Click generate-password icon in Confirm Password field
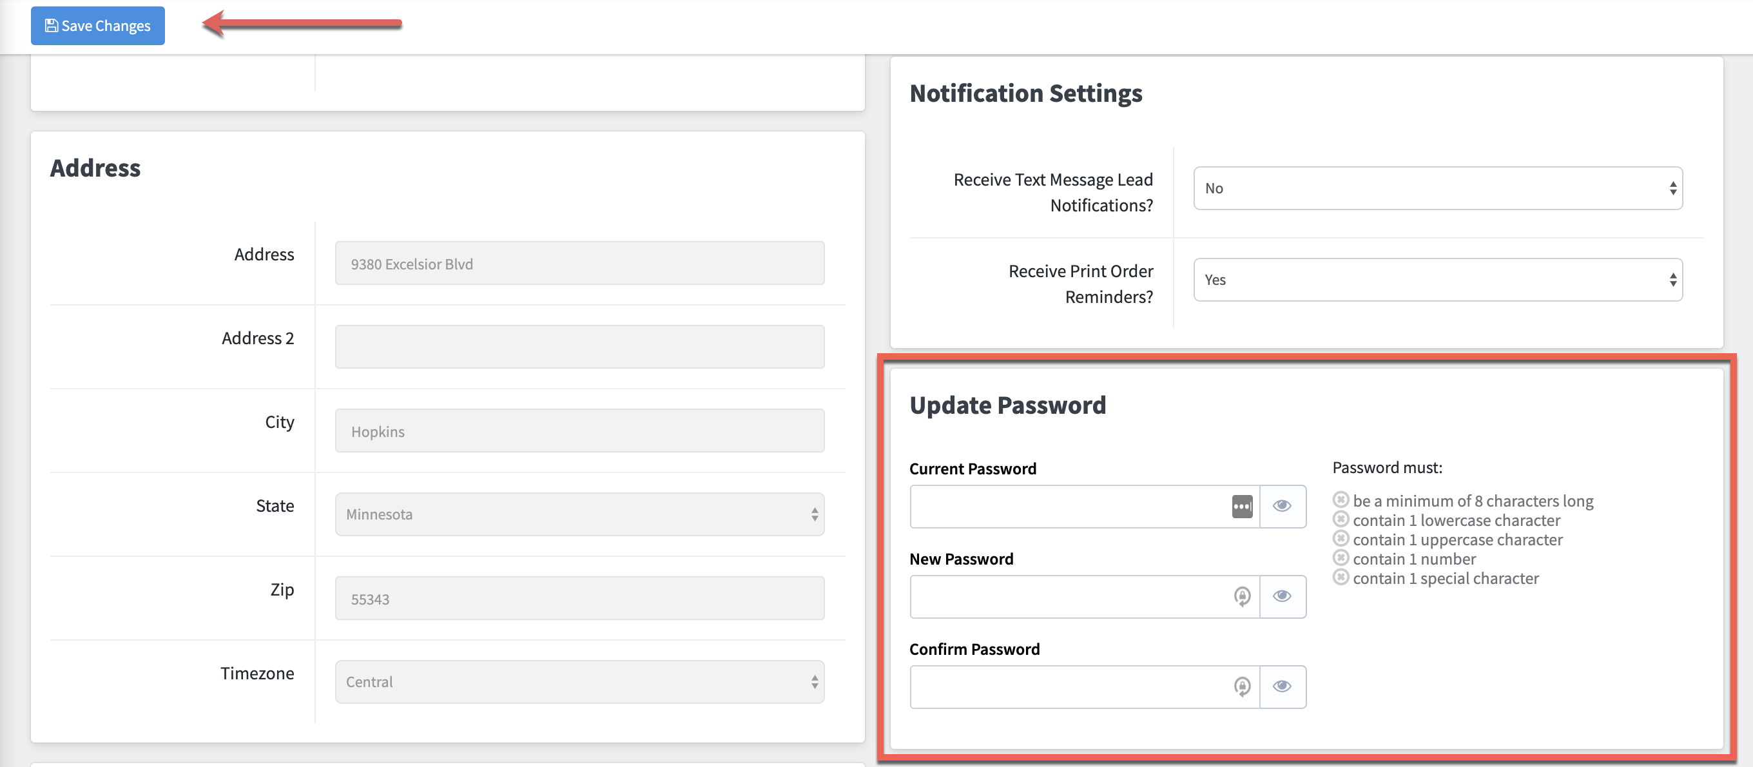This screenshot has height=767, width=1753. (x=1242, y=686)
